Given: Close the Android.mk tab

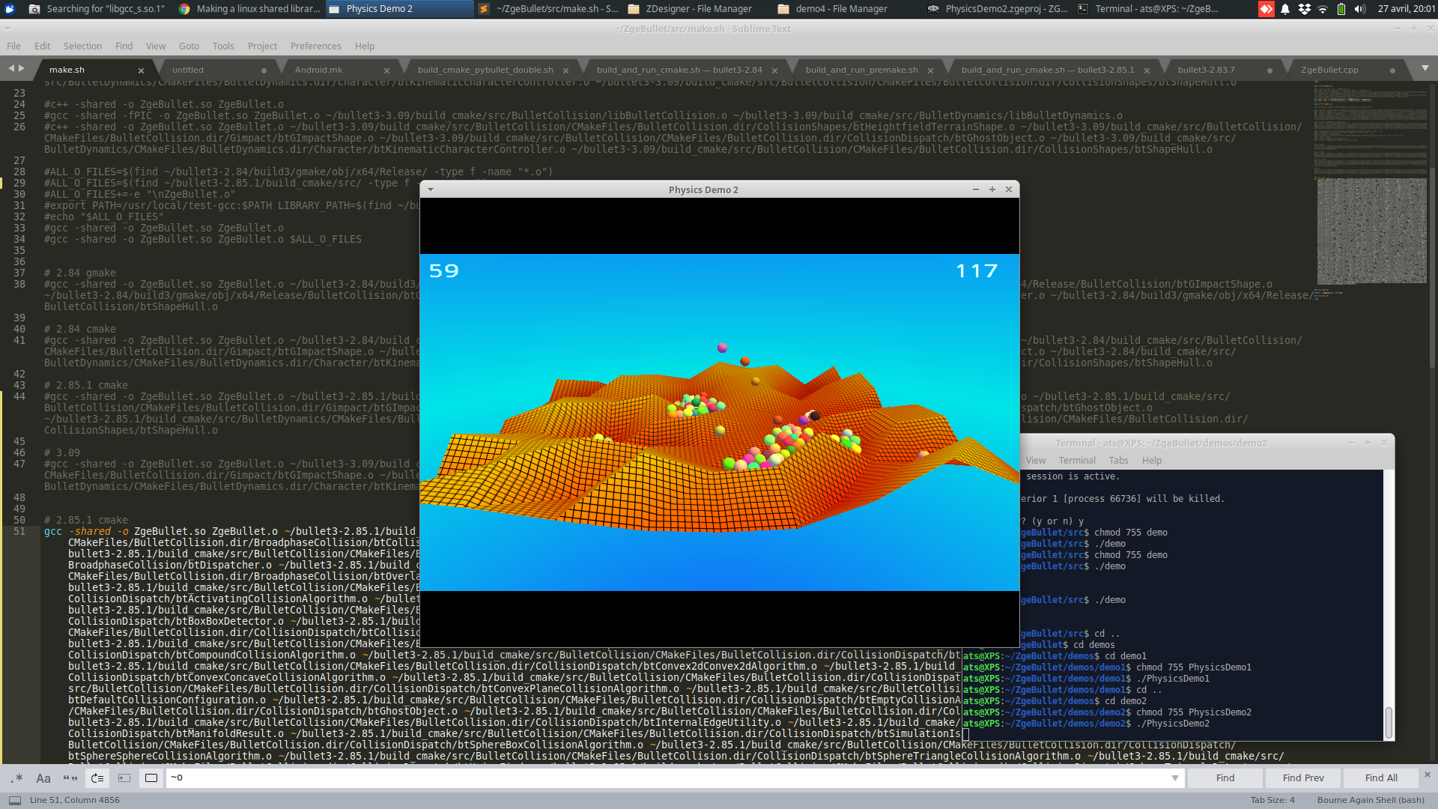Looking at the screenshot, I should (386, 70).
